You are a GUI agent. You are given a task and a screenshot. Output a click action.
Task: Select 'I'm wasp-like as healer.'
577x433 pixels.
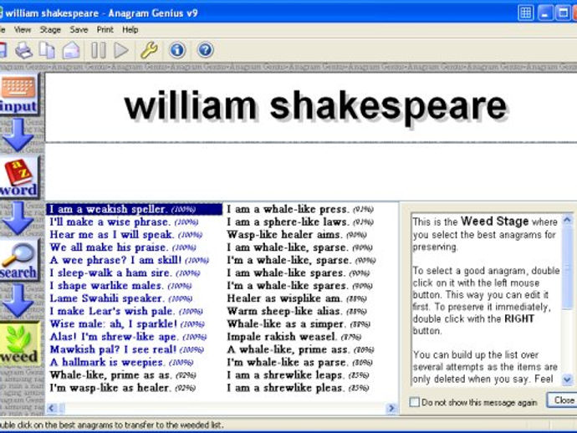pyautogui.click(x=123, y=388)
